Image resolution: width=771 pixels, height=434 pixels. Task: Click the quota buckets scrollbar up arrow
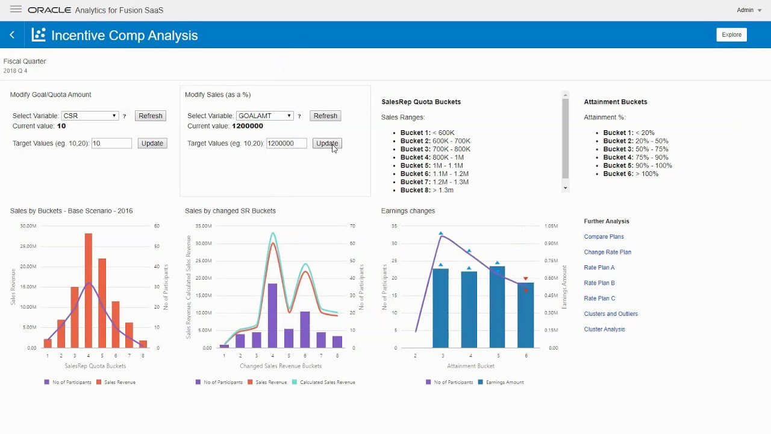pyautogui.click(x=565, y=95)
